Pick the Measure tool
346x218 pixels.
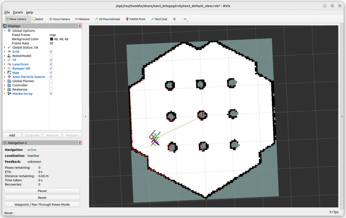(82, 19)
